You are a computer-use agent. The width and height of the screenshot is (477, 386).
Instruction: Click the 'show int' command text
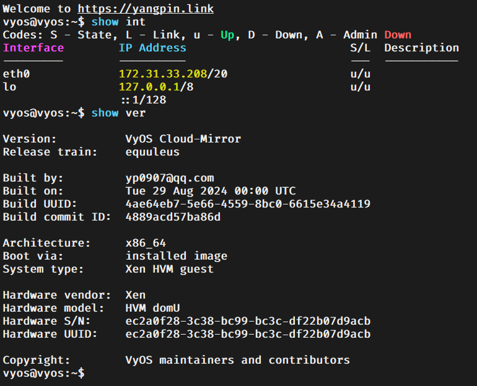(x=118, y=22)
